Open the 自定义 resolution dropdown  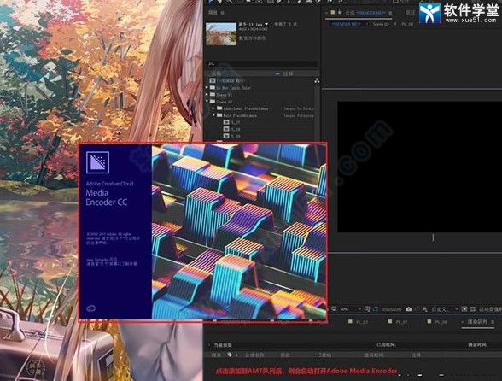coord(445,309)
